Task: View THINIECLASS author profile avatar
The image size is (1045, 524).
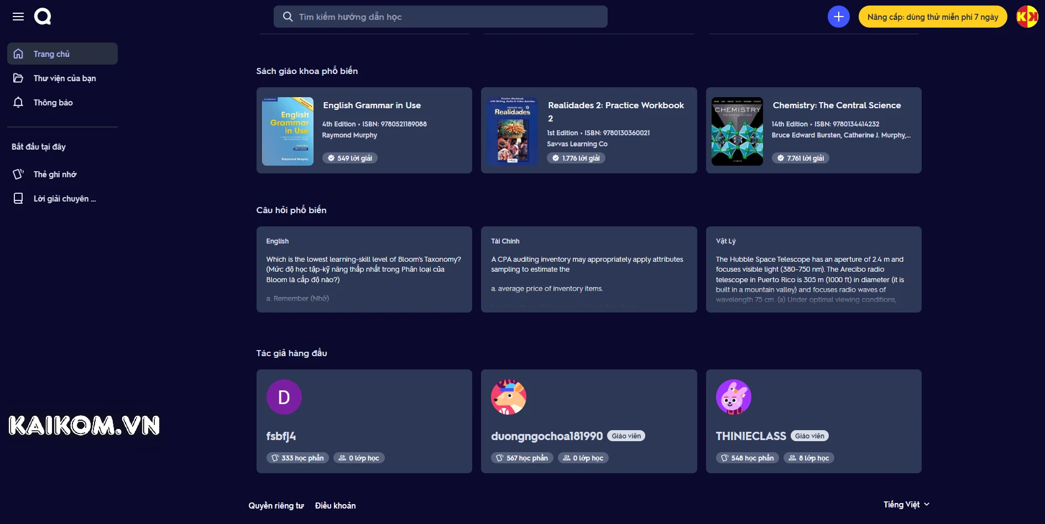Action: (x=733, y=397)
